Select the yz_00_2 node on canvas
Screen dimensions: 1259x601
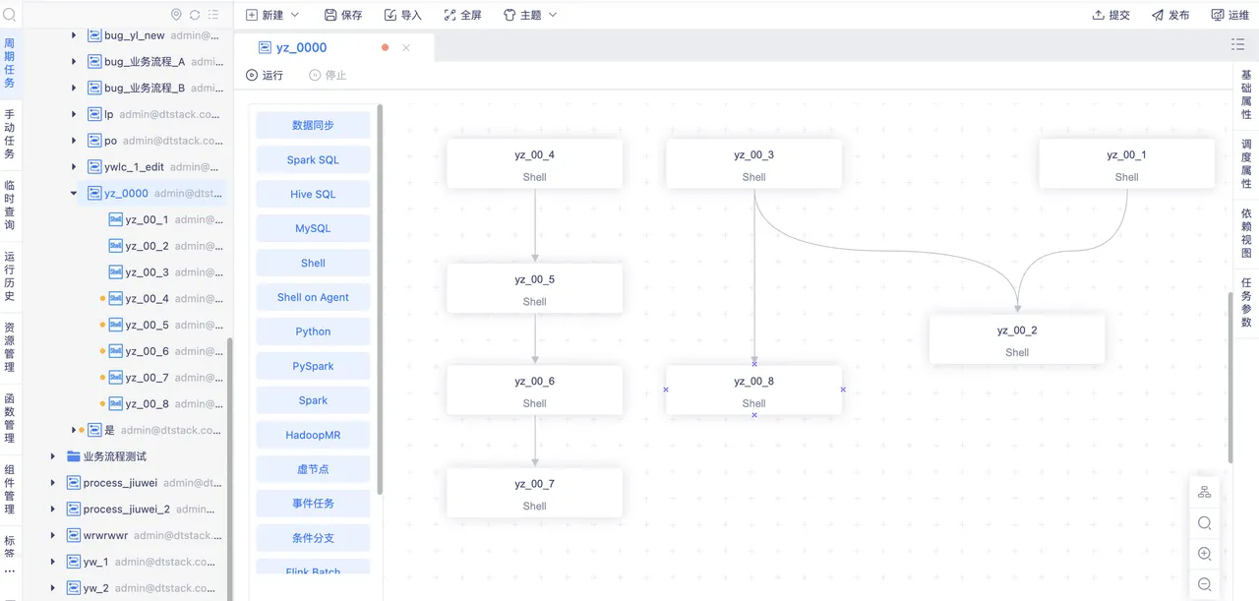click(x=1016, y=339)
